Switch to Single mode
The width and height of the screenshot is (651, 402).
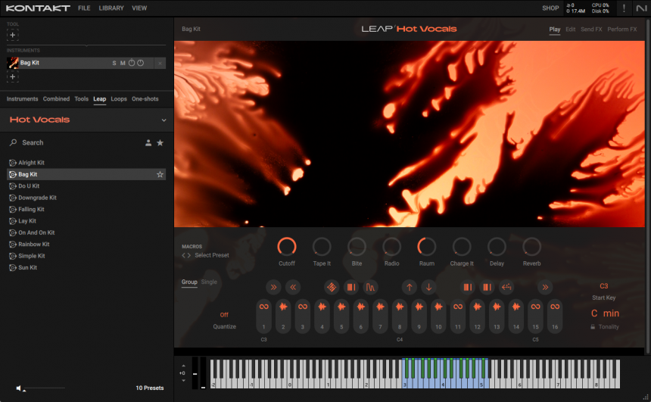[x=209, y=282]
